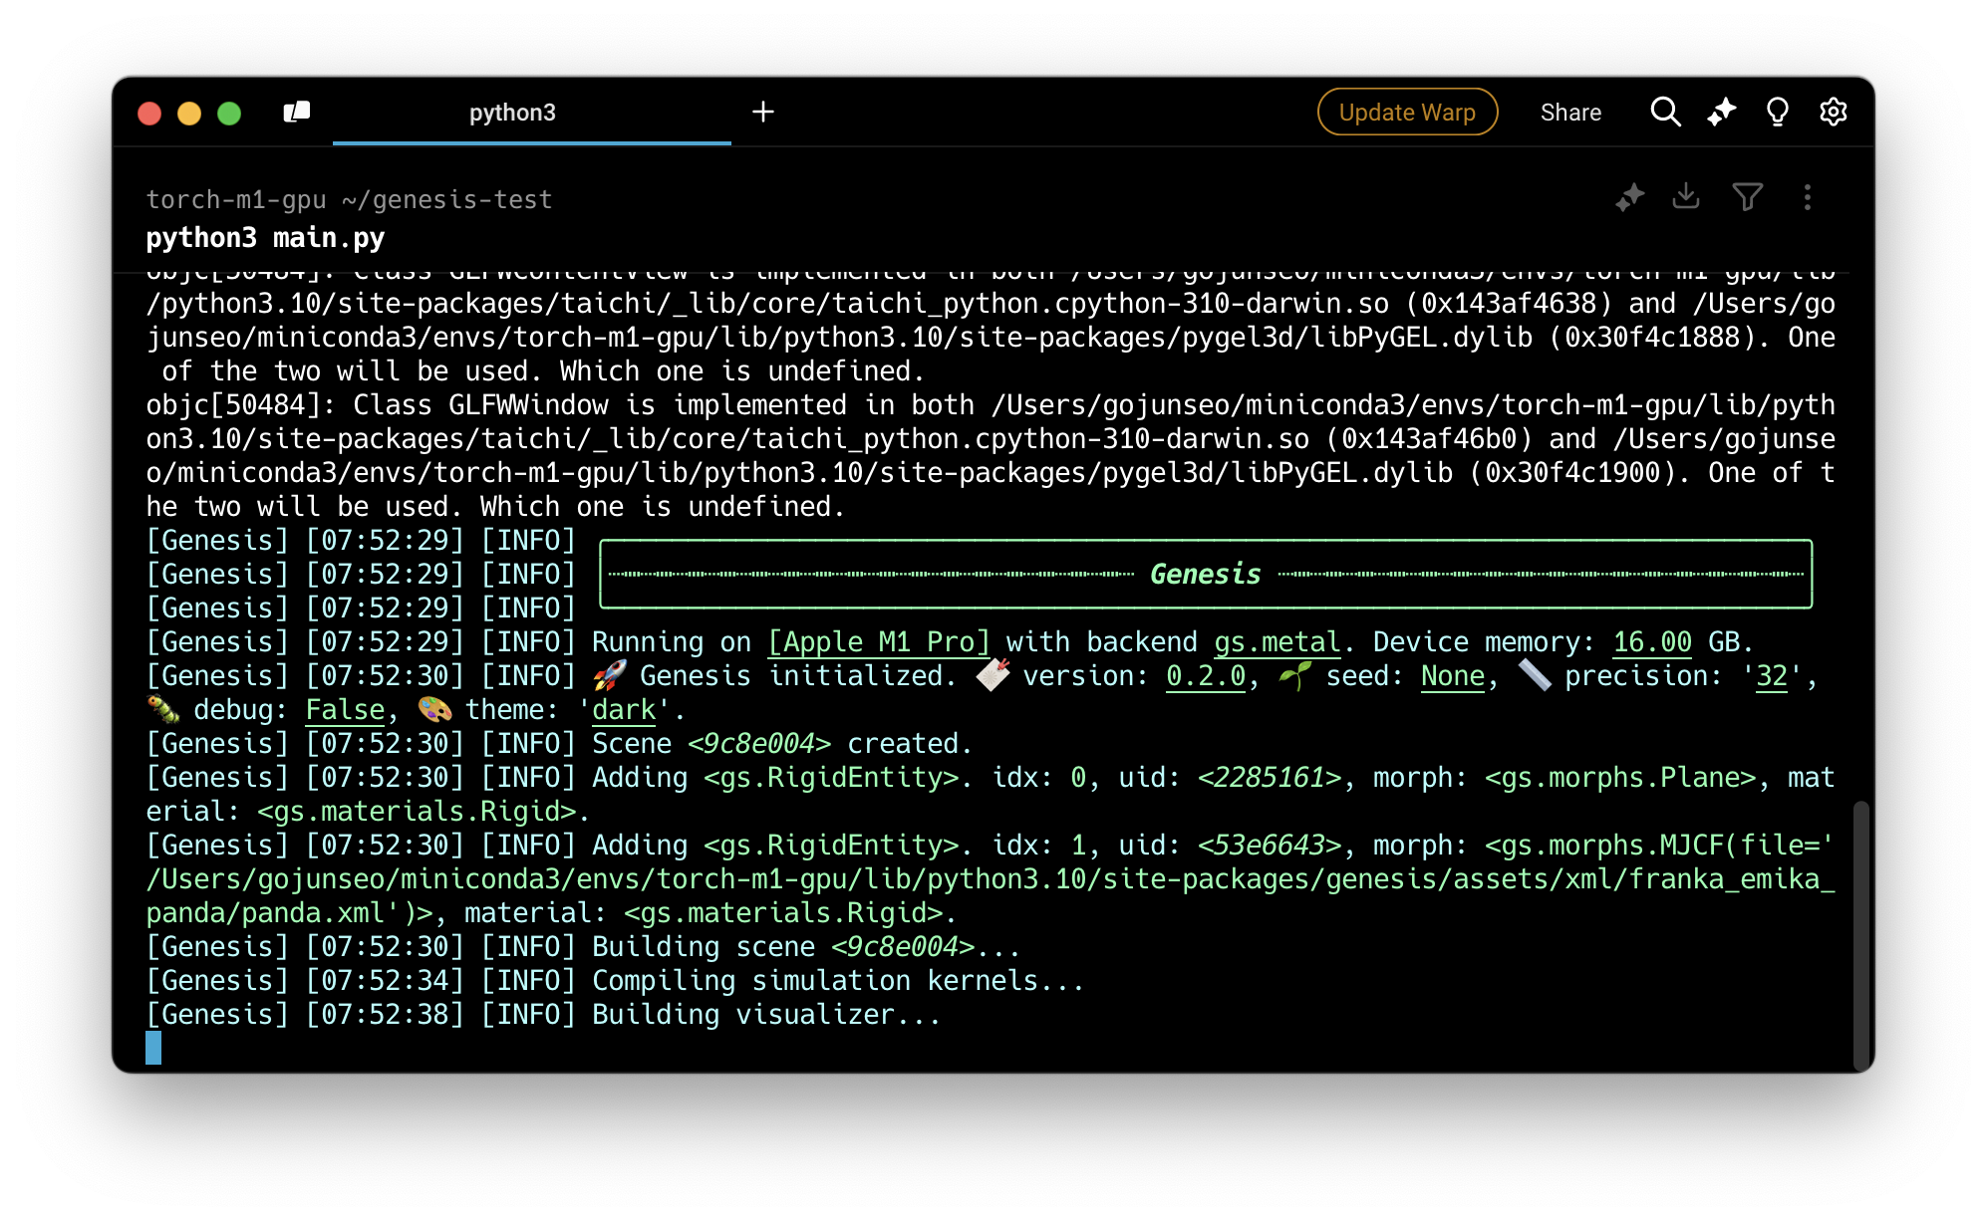Ask AI about the python3 main.py block

pos(1630,197)
